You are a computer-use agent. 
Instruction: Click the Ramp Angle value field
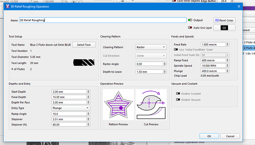tap(69, 114)
